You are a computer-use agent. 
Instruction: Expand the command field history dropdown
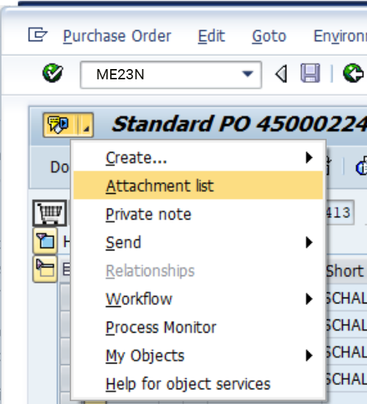(248, 74)
